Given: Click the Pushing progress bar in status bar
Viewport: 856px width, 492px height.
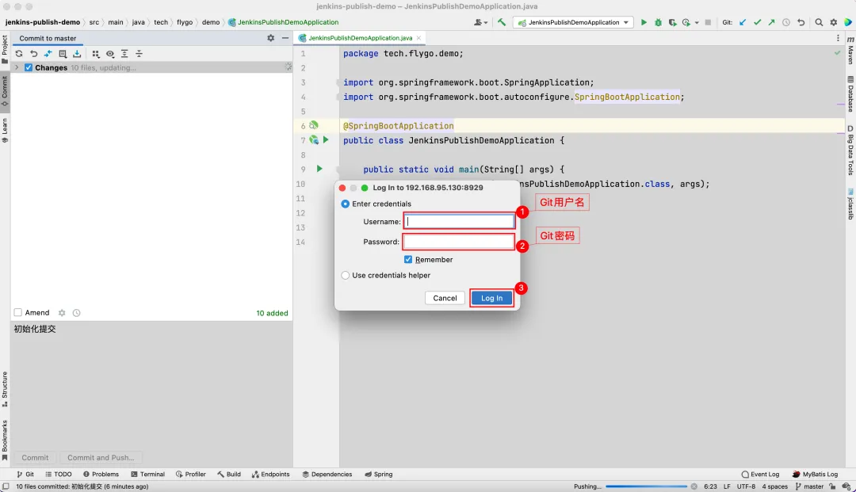Looking at the screenshot, I should click(x=647, y=486).
